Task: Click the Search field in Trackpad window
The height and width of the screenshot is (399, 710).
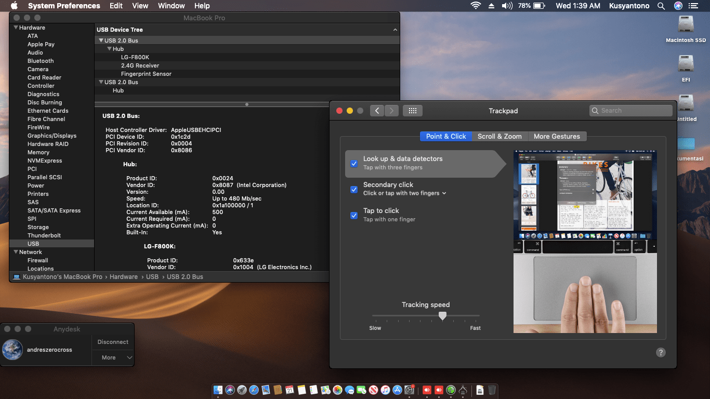Action: (631, 111)
